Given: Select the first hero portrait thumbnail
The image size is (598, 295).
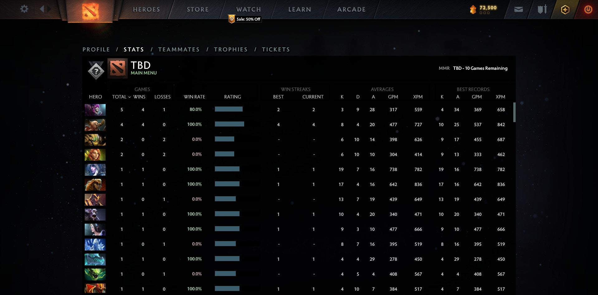Looking at the screenshot, I should (x=95, y=110).
